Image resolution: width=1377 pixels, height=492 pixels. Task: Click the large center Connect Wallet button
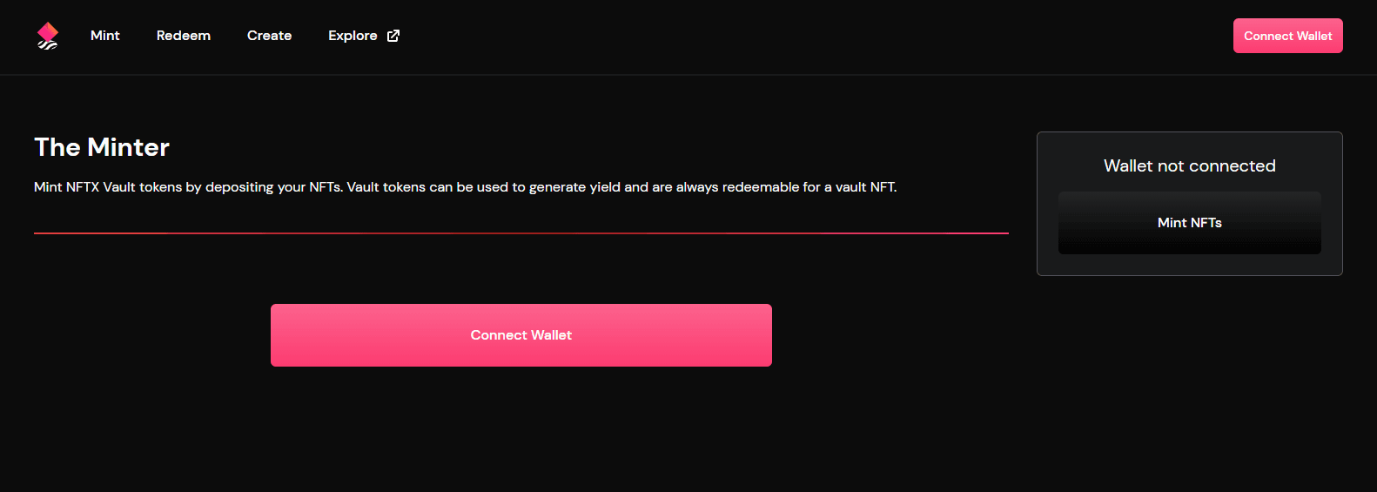click(521, 335)
